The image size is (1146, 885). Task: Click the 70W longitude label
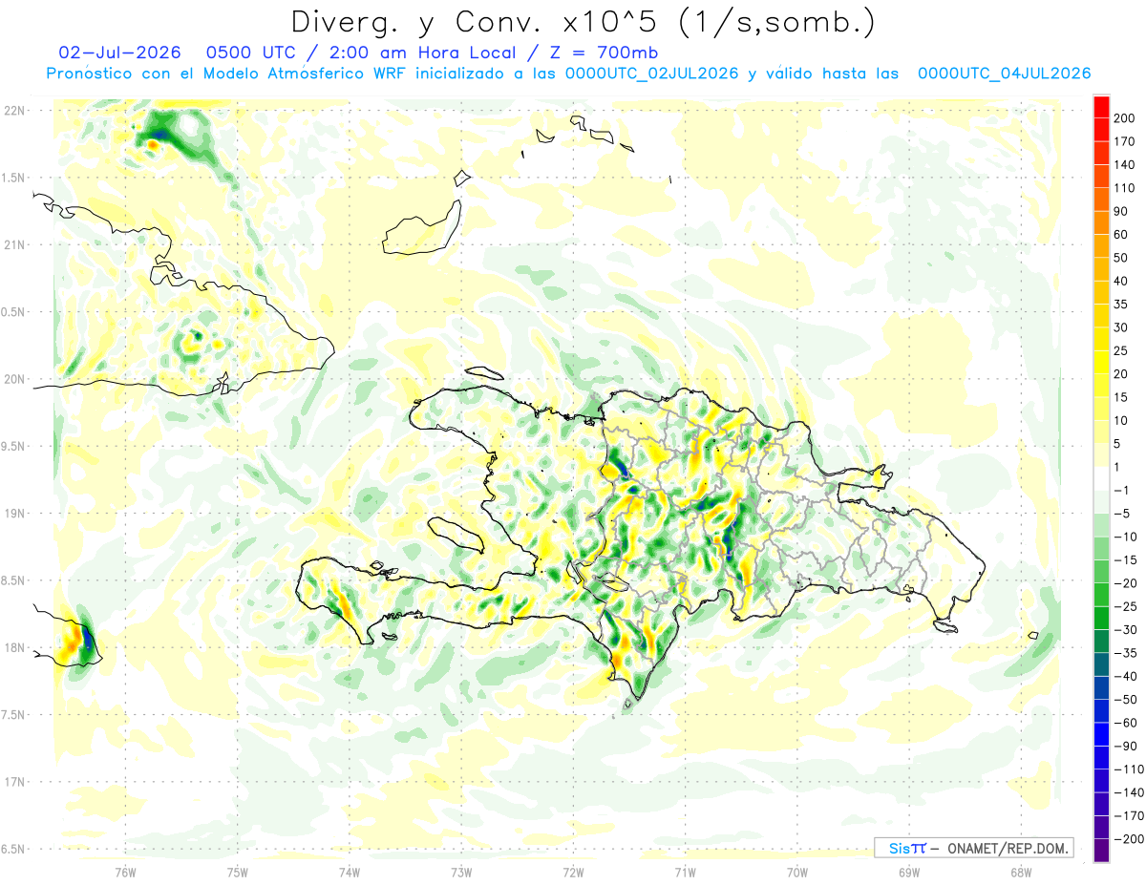[797, 872]
